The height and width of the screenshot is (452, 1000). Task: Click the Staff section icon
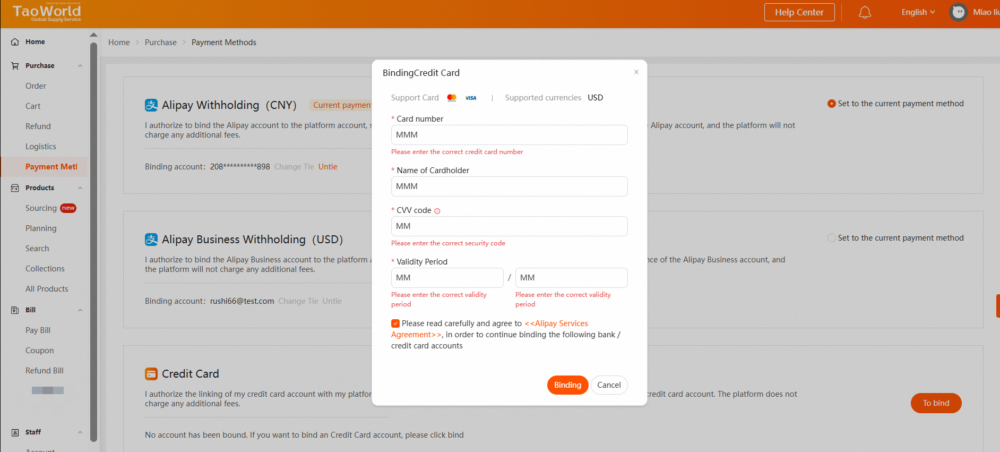pyautogui.click(x=15, y=432)
